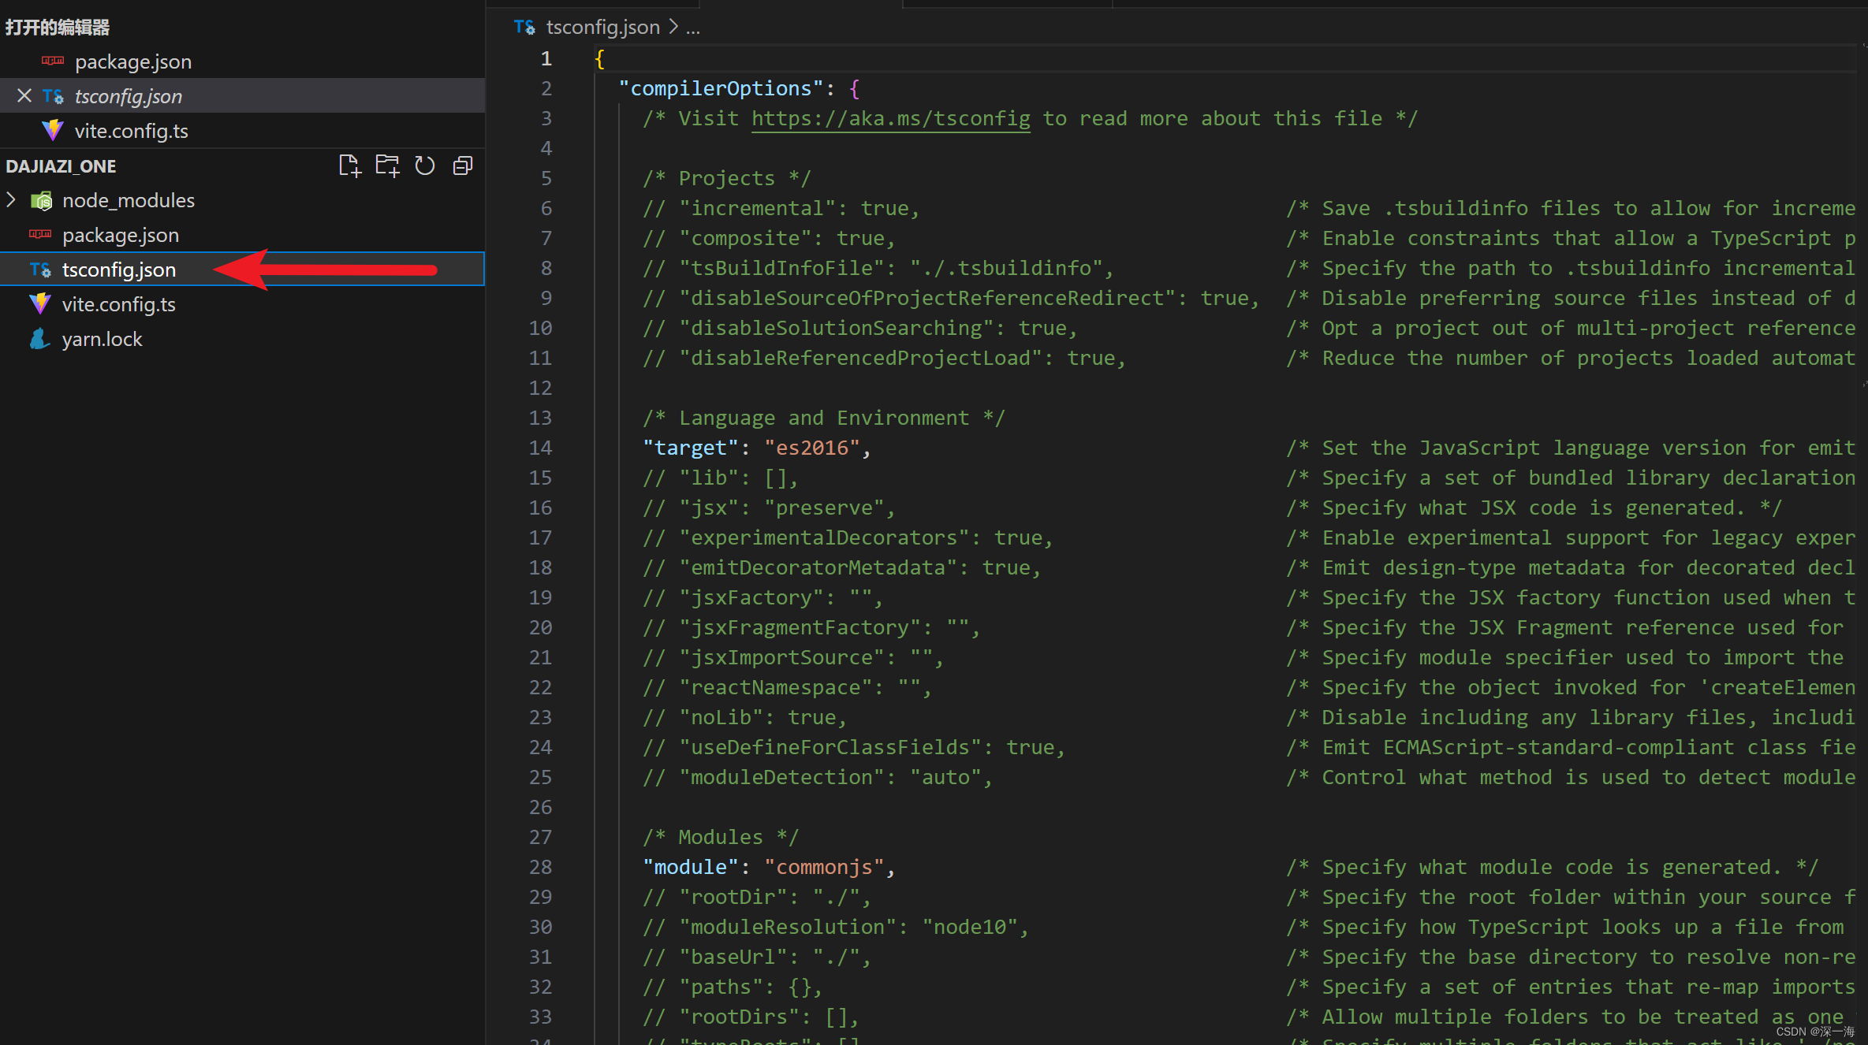The width and height of the screenshot is (1868, 1045).
Task: Open the https://aka.ms/tsconfig link
Action: pos(890,118)
